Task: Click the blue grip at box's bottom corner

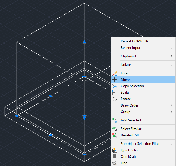Action: pyautogui.click(x=84, y=155)
